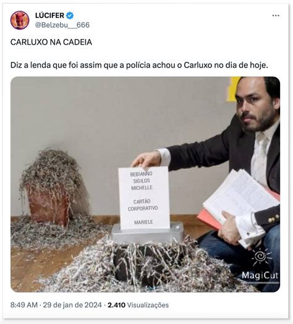
Task: Click the yellow object behind the man's head
Action: point(232,89)
